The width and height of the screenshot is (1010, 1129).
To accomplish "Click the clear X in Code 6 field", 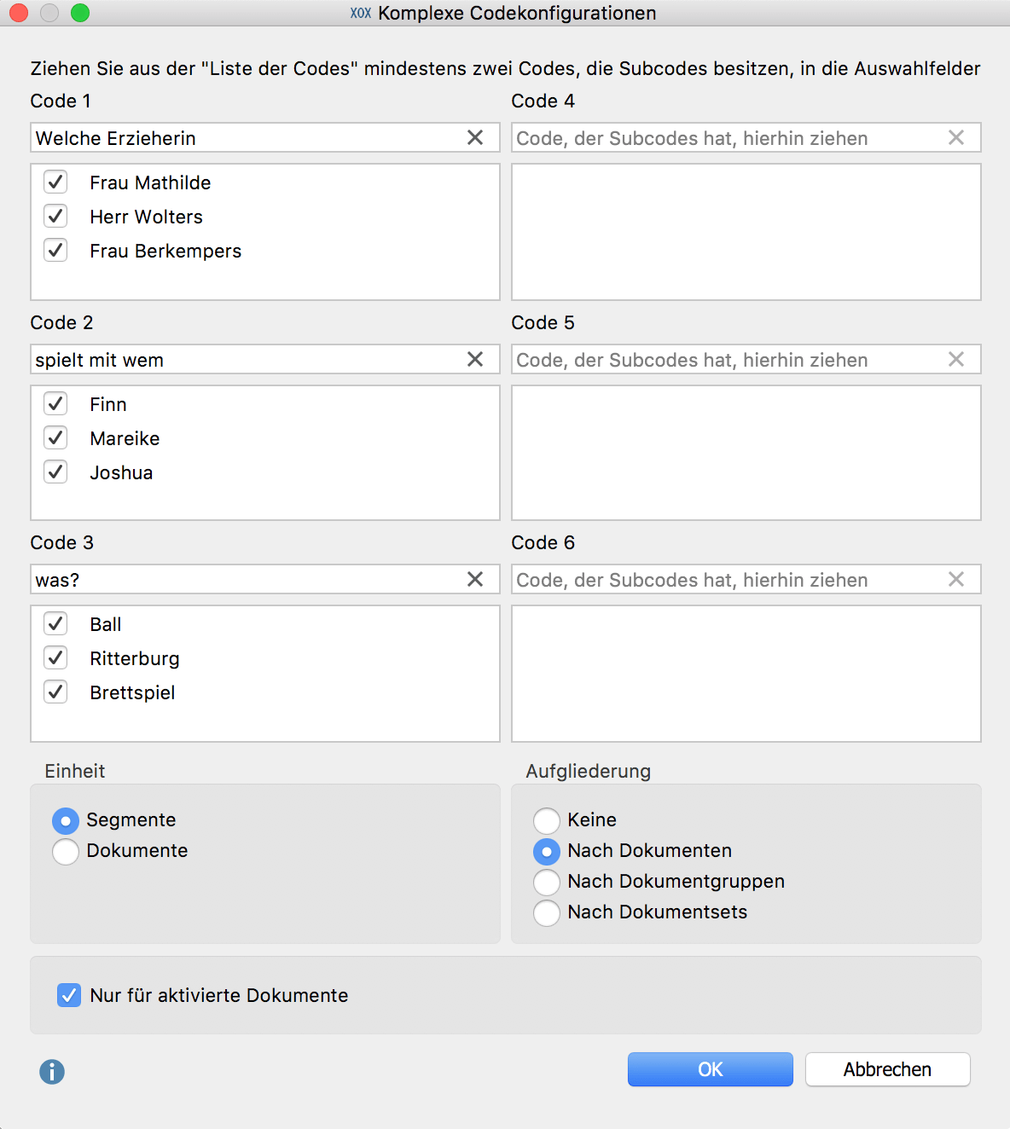I will click(x=956, y=579).
